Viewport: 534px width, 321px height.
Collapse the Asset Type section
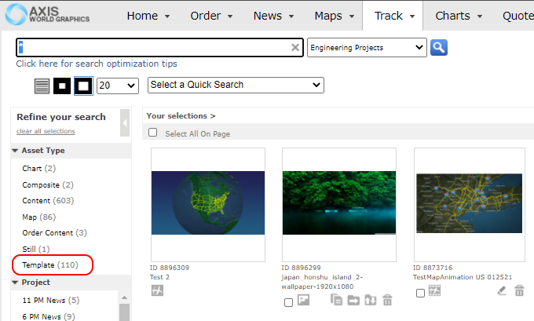point(16,151)
